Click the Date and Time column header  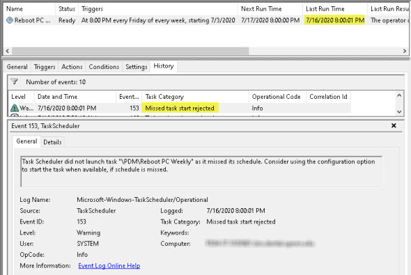pos(75,97)
